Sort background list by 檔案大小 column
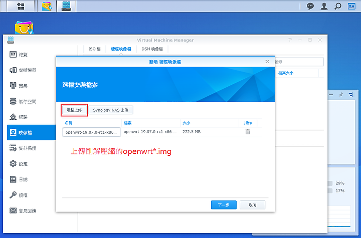 pos(297,73)
